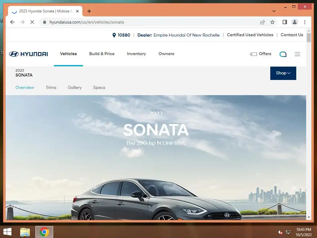View site security lock information
317x238 pixels.
pyautogui.click(x=45, y=22)
